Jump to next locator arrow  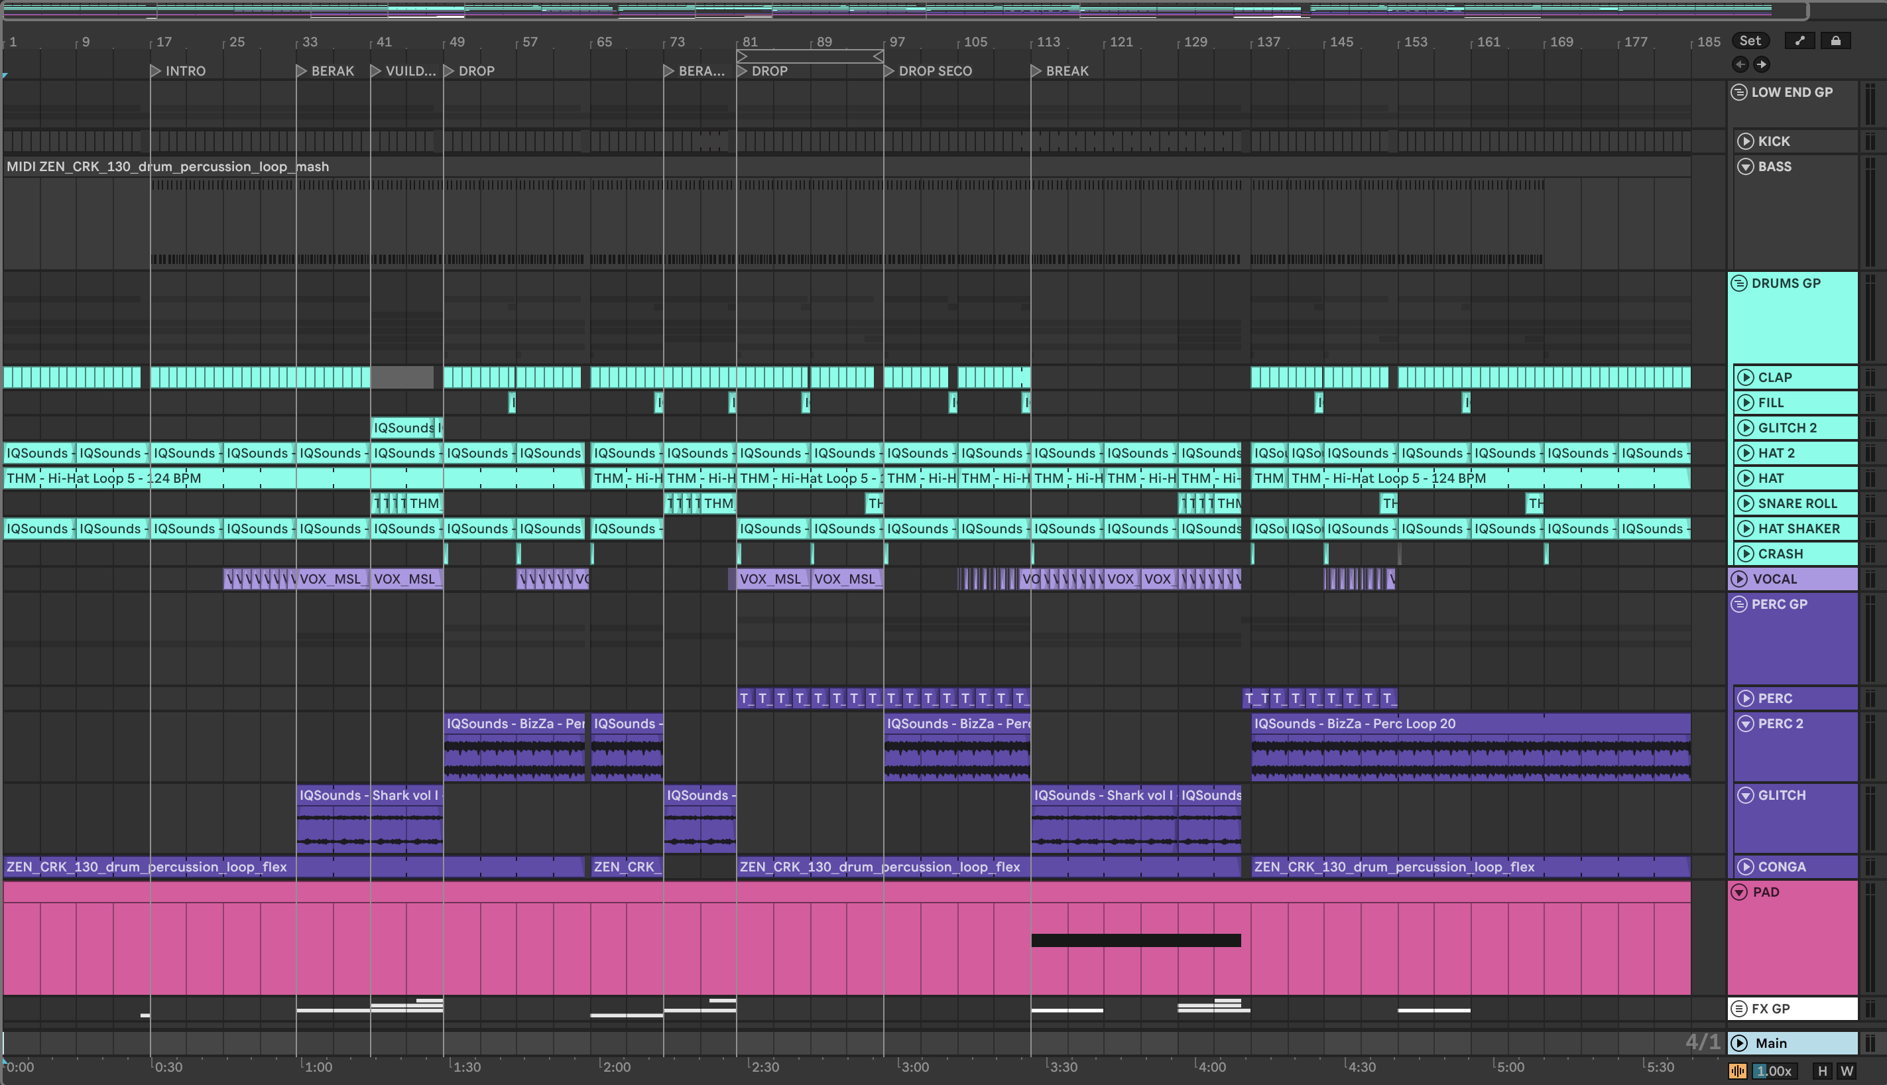(x=1761, y=65)
